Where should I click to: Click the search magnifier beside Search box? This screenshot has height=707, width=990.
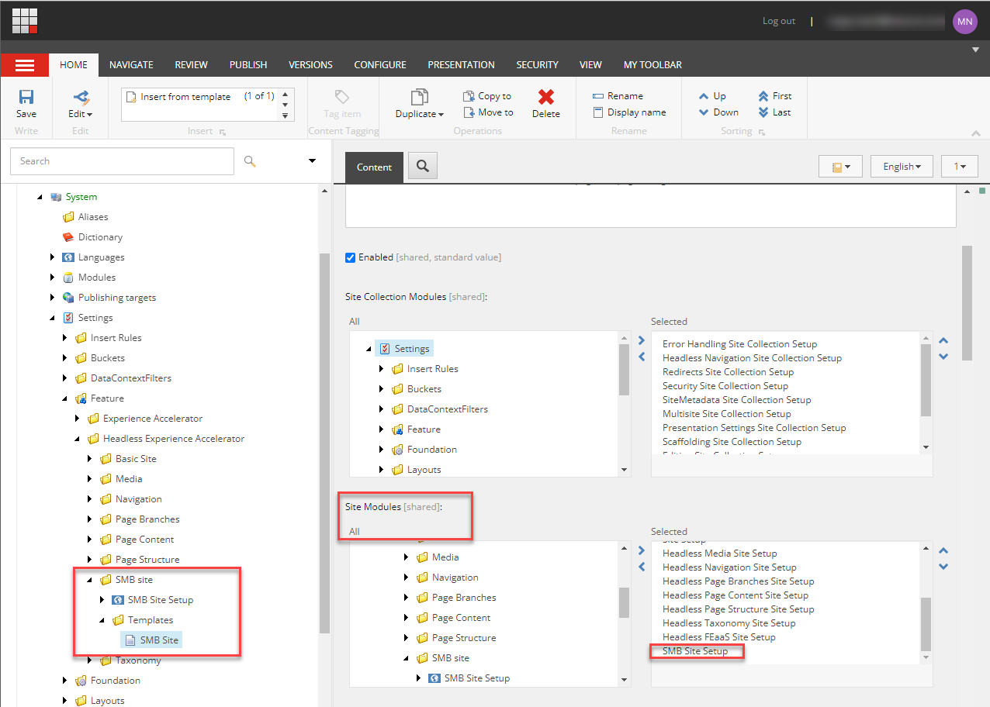click(249, 161)
